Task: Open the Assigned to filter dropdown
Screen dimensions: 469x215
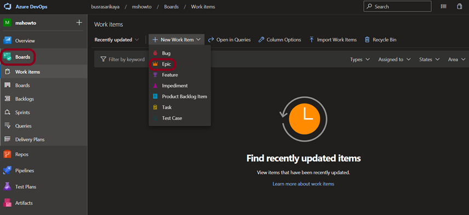Action: coord(394,60)
